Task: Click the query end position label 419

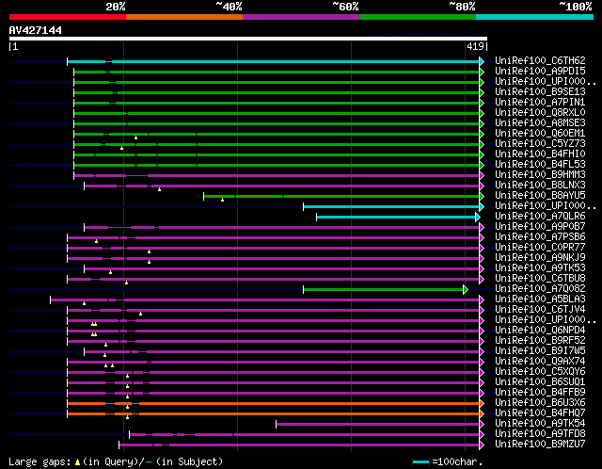Action: tap(475, 46)
